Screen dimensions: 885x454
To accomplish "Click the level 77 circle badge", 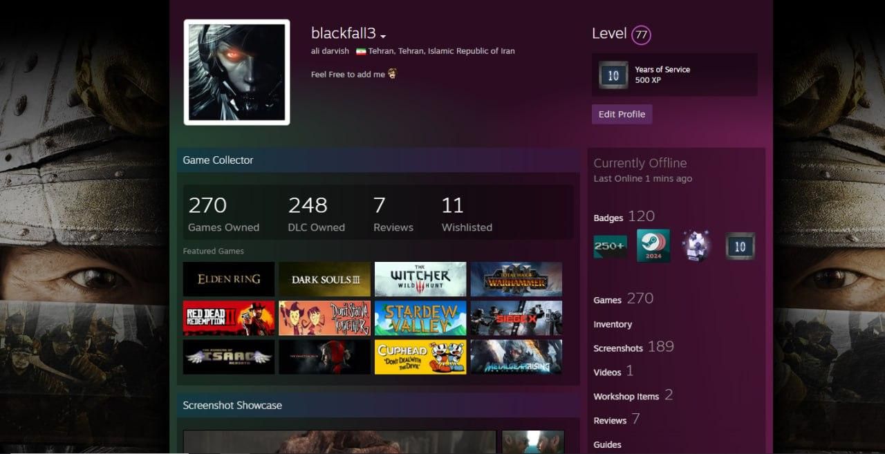I will point(641,35).
